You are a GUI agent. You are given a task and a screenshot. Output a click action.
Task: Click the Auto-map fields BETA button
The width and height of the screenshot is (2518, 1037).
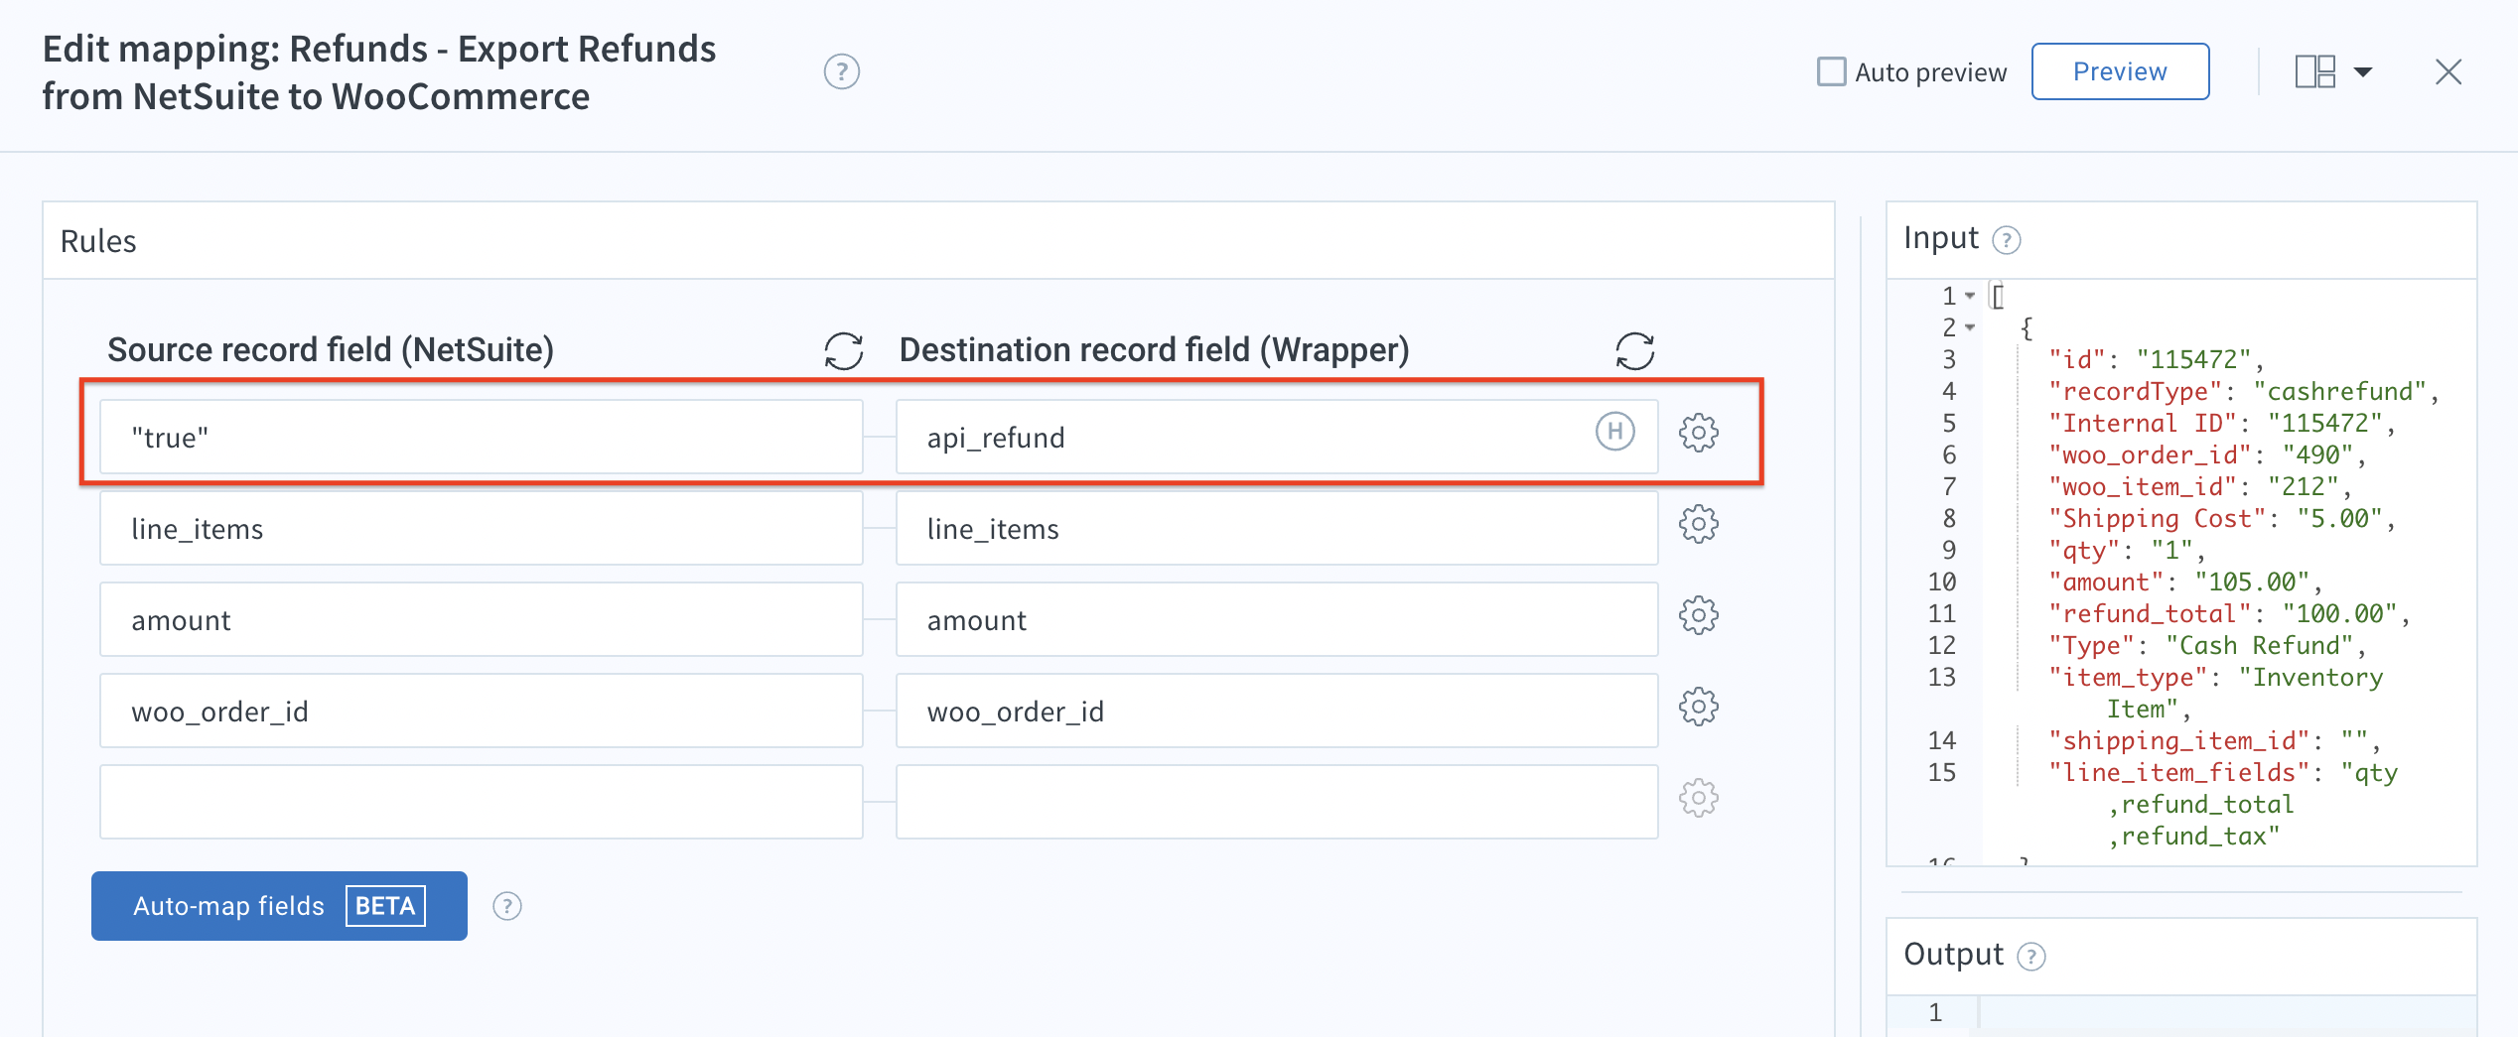coord(279,906)
